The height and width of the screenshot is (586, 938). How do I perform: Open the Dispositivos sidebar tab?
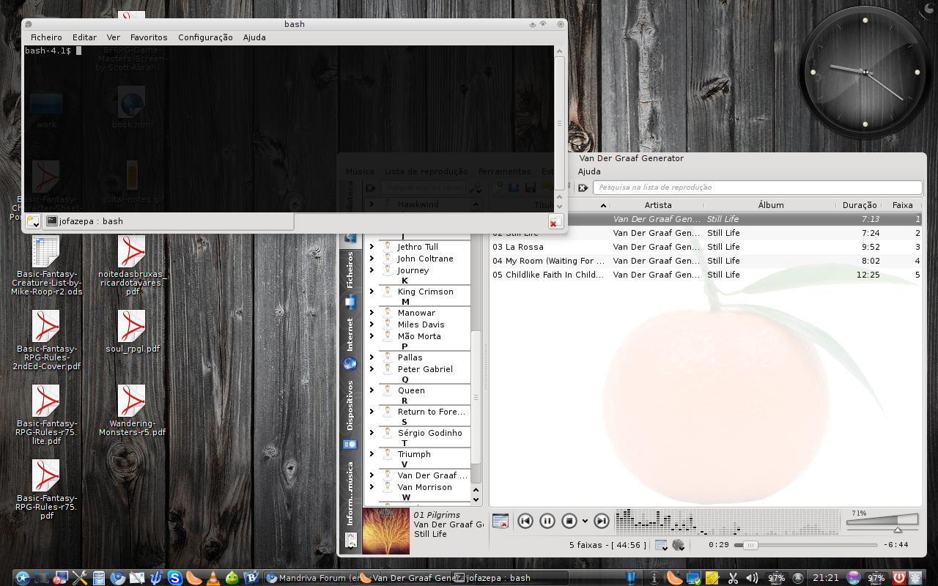[350, 414]
